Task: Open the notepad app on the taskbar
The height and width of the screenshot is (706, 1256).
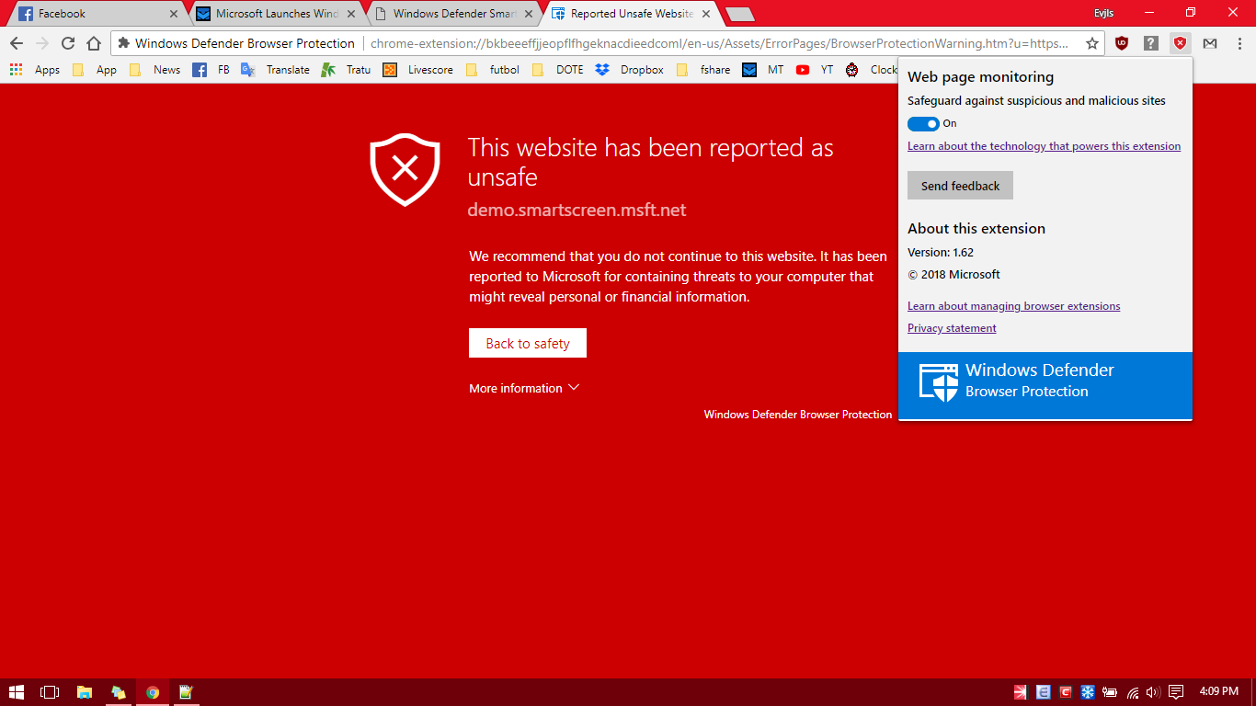Action: click(x=186, y=692)
